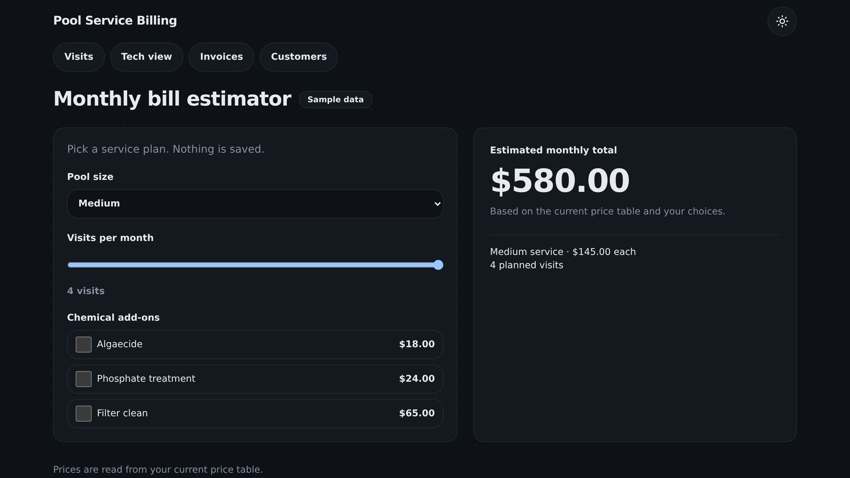Tick the Filter clean checkbox
Image resolution: width=850 pixels, height=478 pixels.
(84, 414)
